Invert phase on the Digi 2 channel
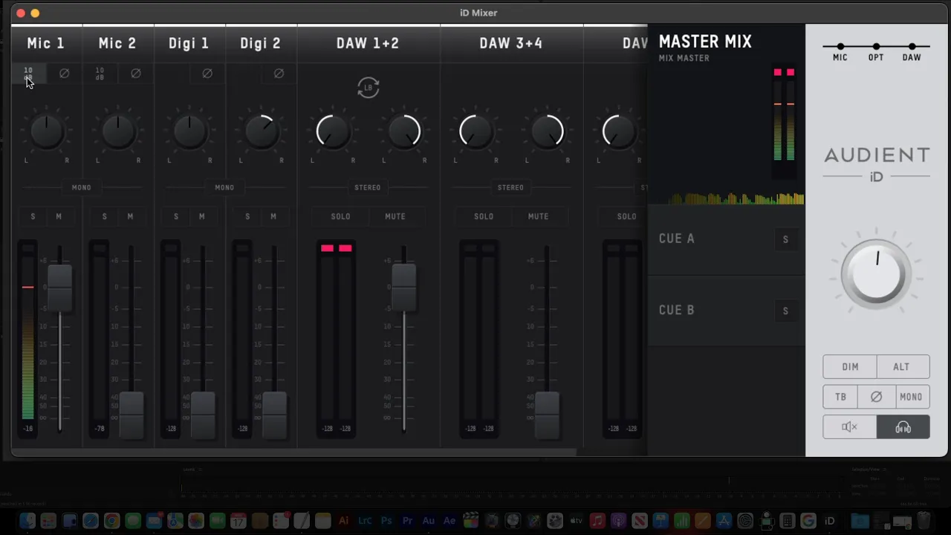The width and height of the screenshot is (951, 535). coord(279,74)
